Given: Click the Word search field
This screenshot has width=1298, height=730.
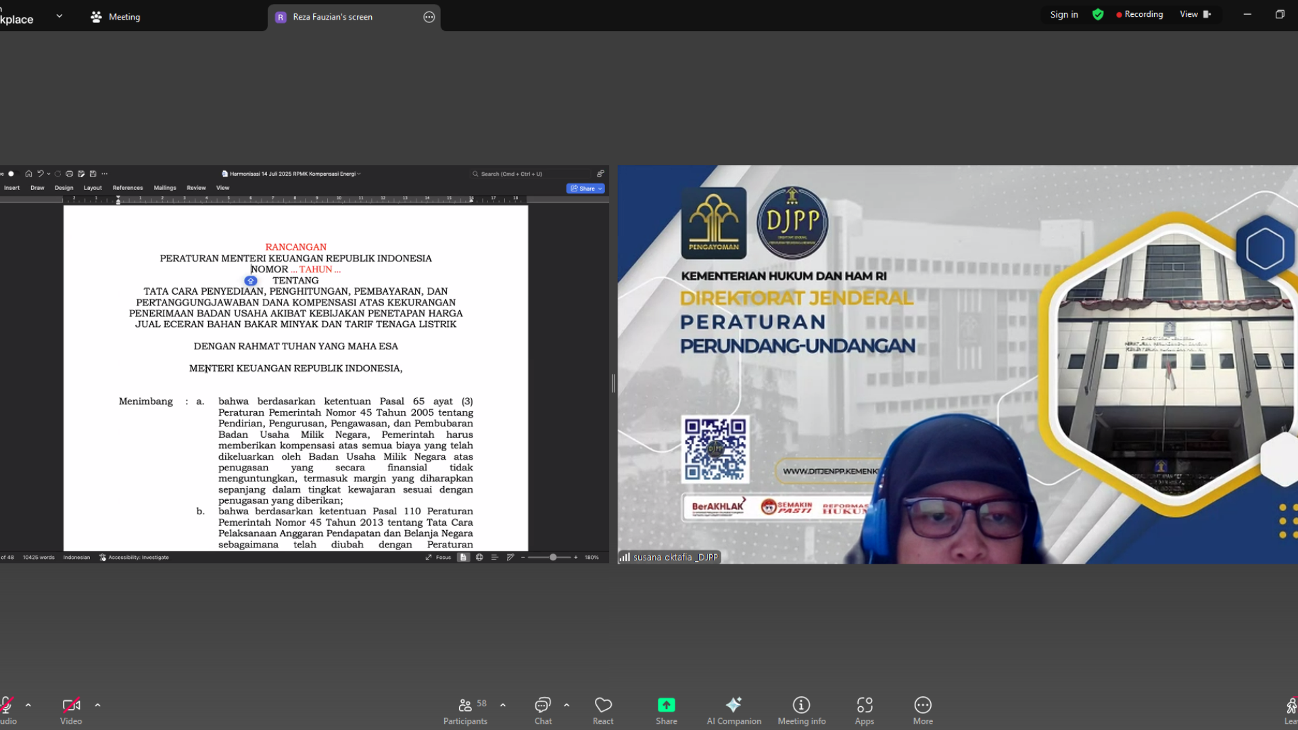Looking at the screenshot, I should point(531,174).
